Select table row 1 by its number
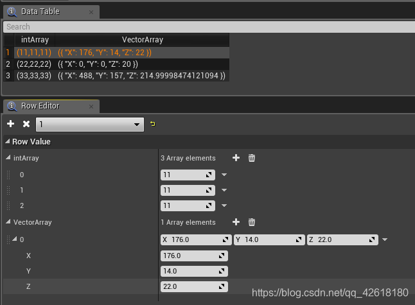The width and height of the screenshot is (415, 305). (x=8, y=53)
